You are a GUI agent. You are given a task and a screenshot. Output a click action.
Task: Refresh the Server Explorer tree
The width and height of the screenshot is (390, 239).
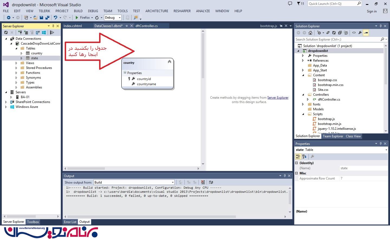(6, 32)
